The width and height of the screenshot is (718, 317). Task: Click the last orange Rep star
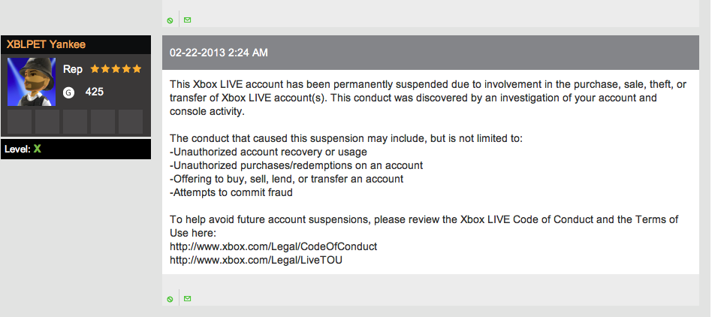(x=137, y=69)
